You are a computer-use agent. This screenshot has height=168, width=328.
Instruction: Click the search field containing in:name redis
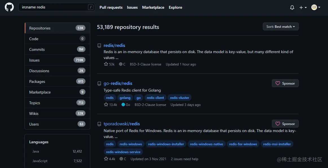tap(56, 7)
